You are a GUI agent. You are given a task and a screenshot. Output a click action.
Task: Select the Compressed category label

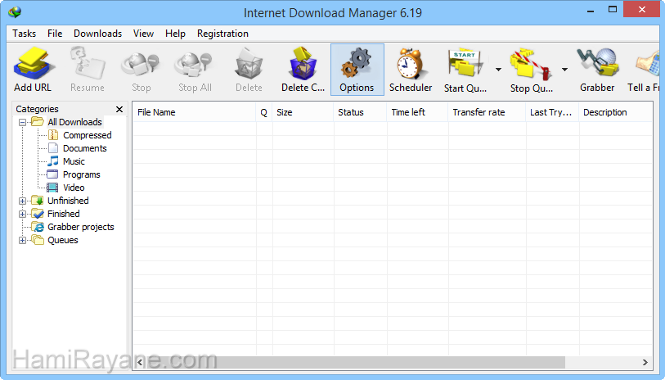(88, 135)
